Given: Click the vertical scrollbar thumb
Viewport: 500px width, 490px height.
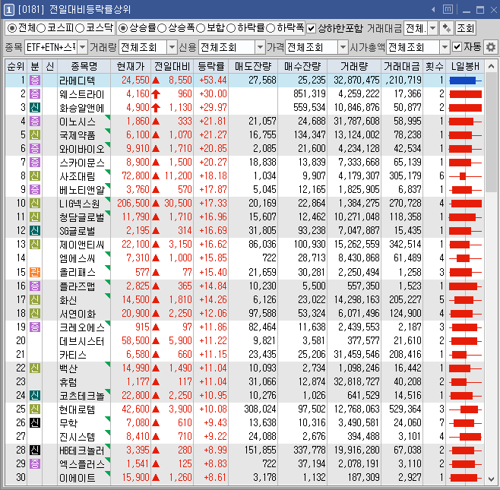Looking at the screenshot, I should click(491, 132).
